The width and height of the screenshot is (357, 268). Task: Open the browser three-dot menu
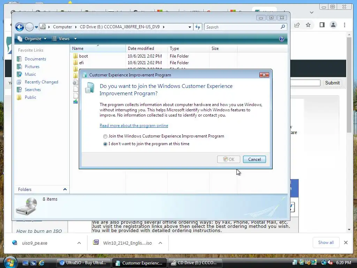coord(344,25)
